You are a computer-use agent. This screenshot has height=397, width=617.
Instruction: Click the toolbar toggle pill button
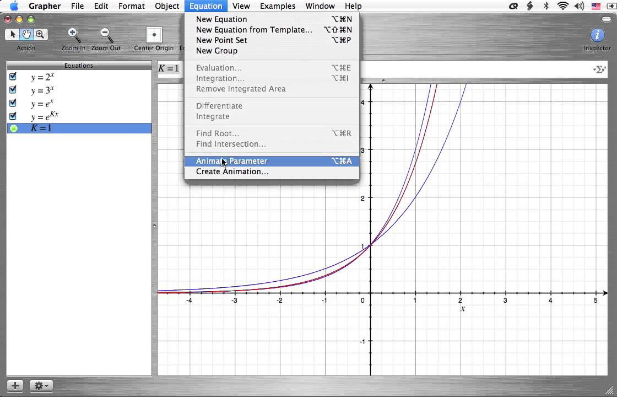(607, 19)
